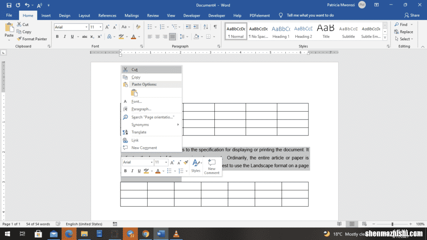The image size is (427, 240).
Task: Click New Comment in mini toolbar
Action: [x=211, y=167]
